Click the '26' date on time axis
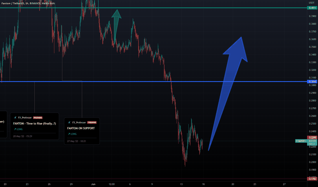 [x=49, y=184]
